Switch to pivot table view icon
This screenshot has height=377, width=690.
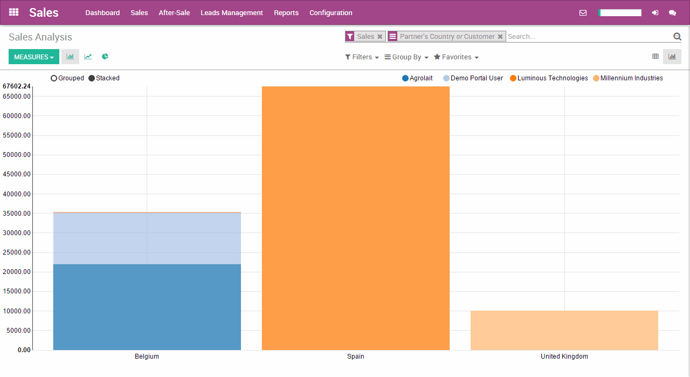655,56
